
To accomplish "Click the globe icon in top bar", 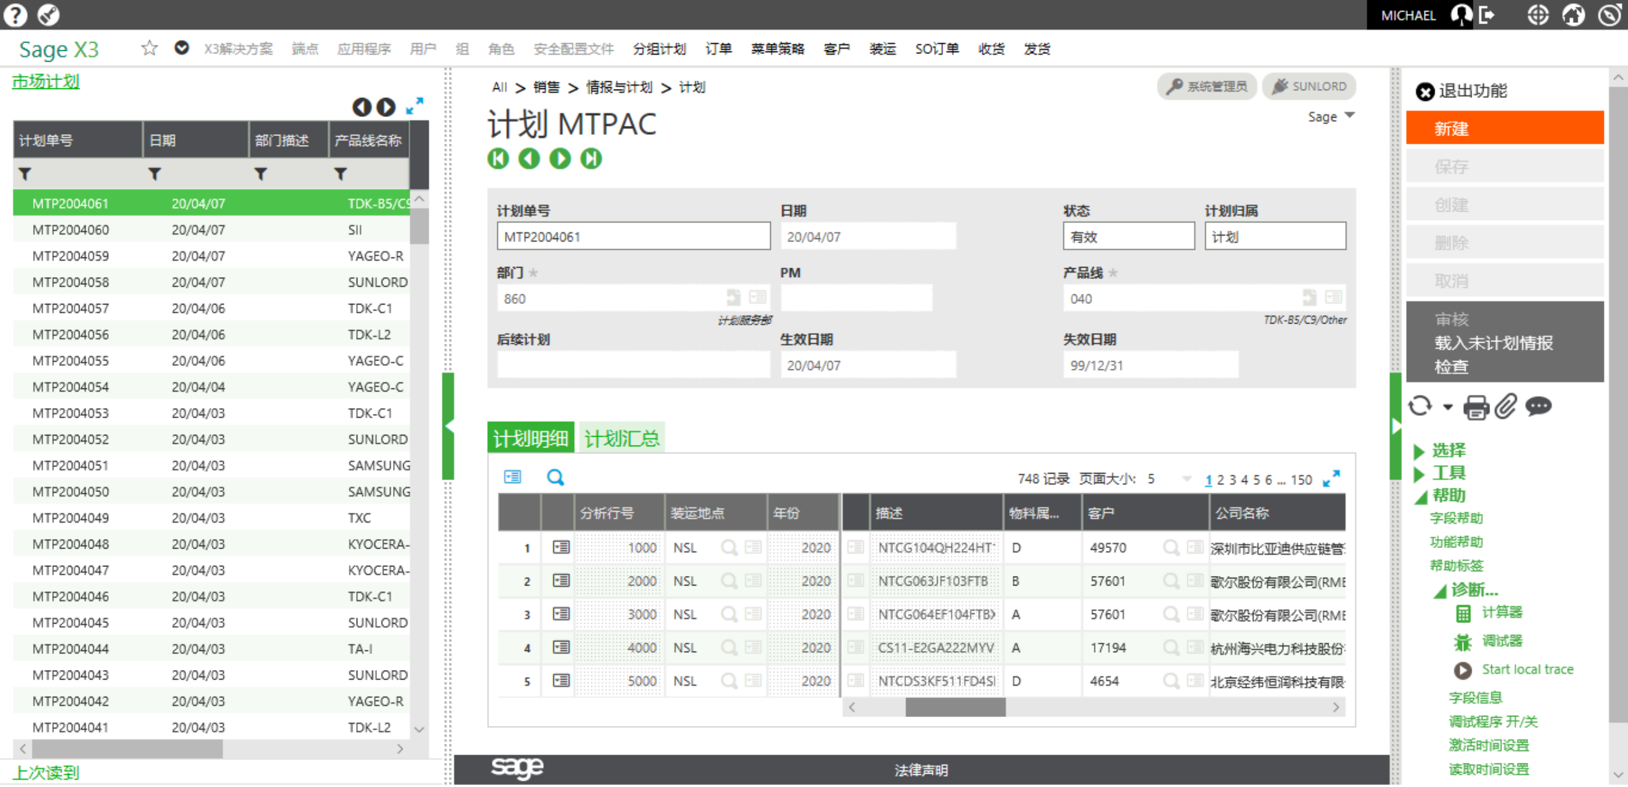I will coord(1538,15).
